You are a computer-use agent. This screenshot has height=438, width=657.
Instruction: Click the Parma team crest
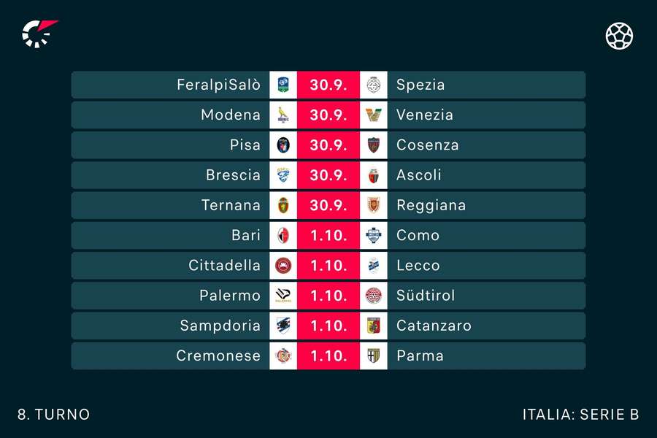374,356
